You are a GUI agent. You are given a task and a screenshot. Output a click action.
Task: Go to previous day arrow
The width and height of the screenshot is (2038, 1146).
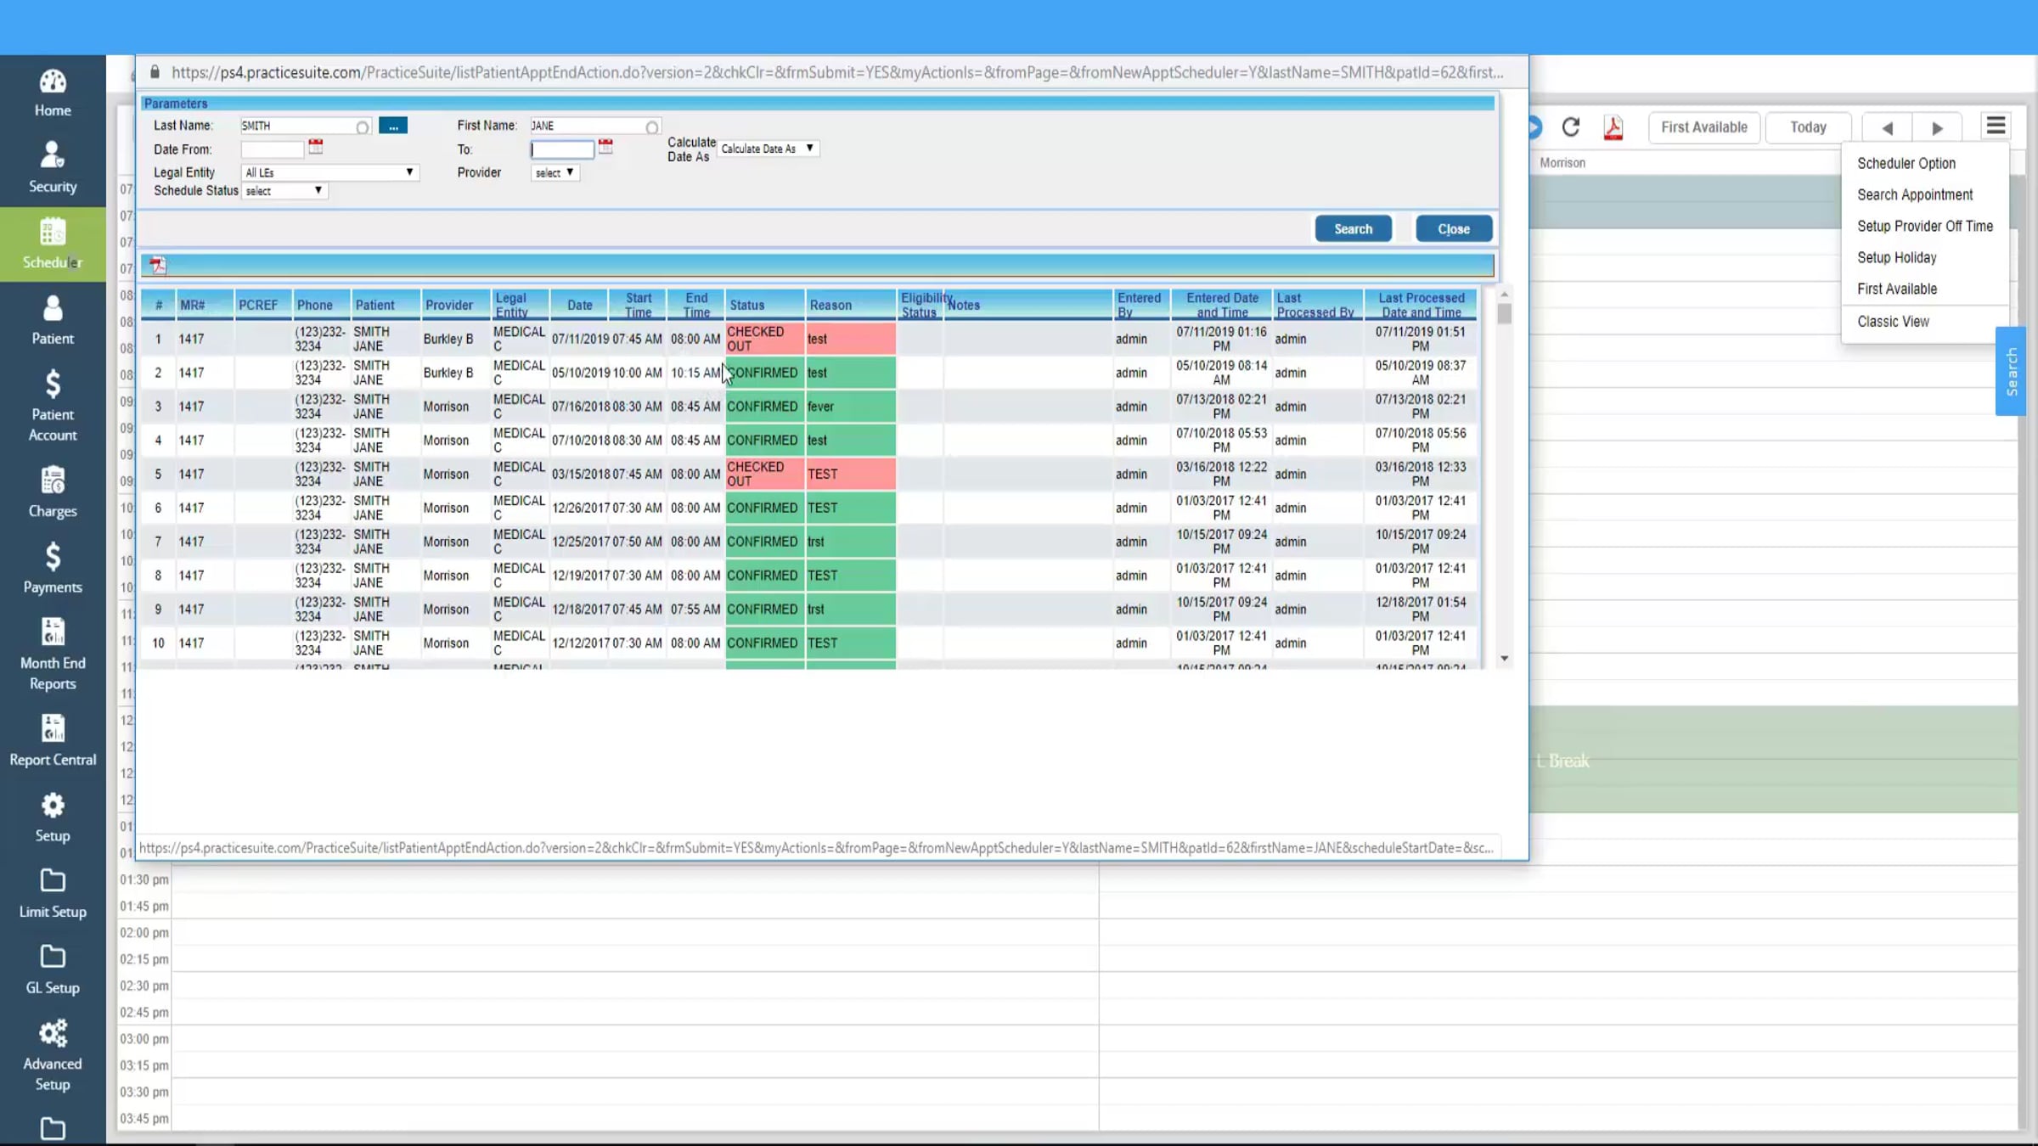pyautogui.click(x=1887, y=127)
